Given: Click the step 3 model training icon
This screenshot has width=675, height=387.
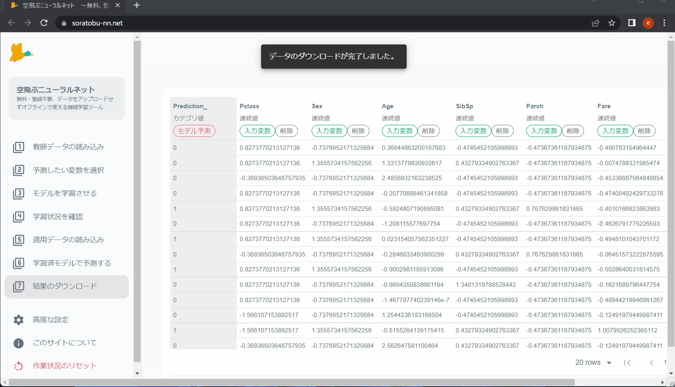Looking at the screenshot, I should pyautogui.click(x=19, y=193).
